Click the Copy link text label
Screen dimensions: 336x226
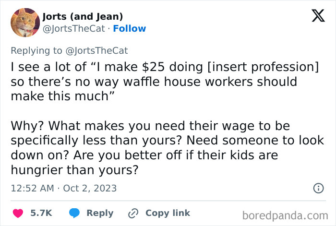[168, 213]
